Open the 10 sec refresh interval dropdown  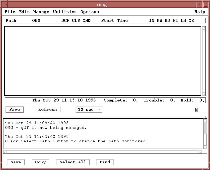point(89,109)
